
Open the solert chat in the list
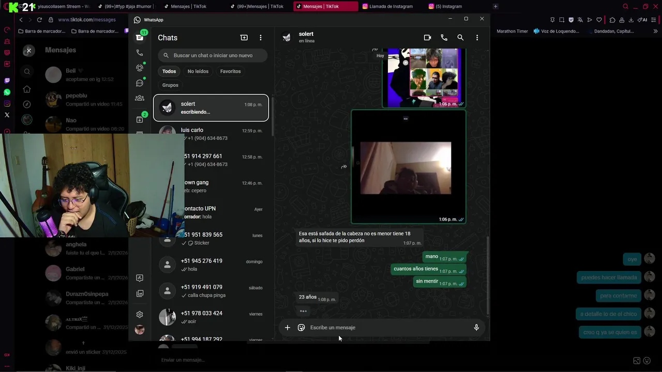coord(211,107)
